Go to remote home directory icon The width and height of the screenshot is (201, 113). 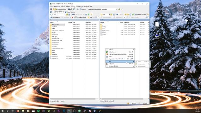click(130, 15)
